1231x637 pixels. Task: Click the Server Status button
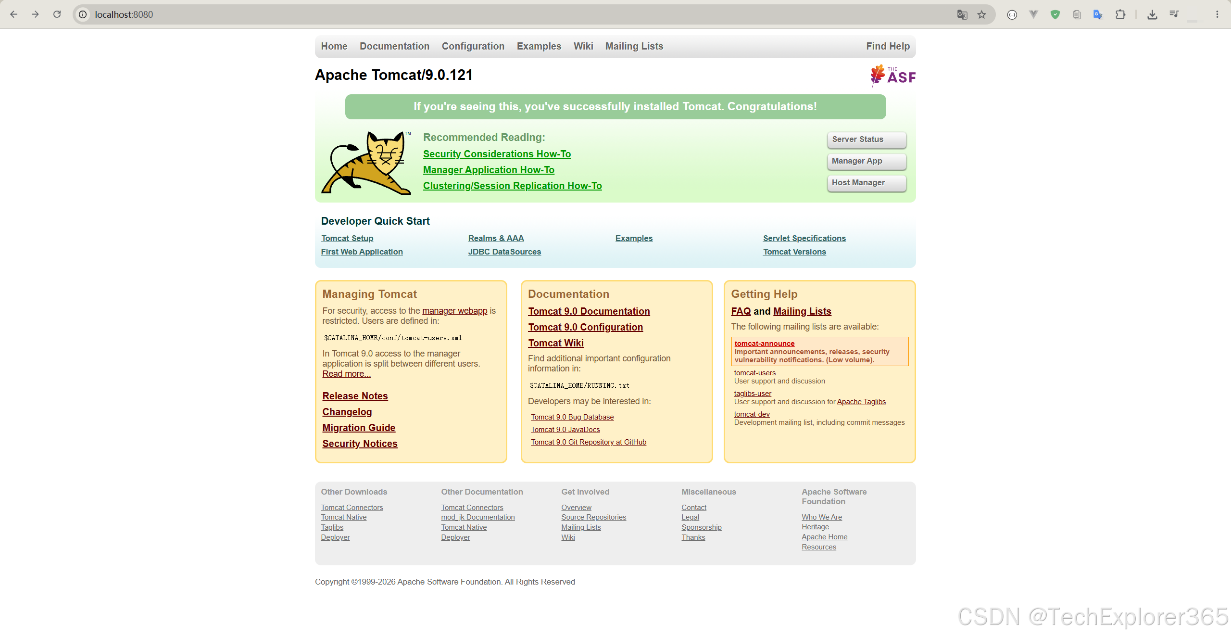867,140
